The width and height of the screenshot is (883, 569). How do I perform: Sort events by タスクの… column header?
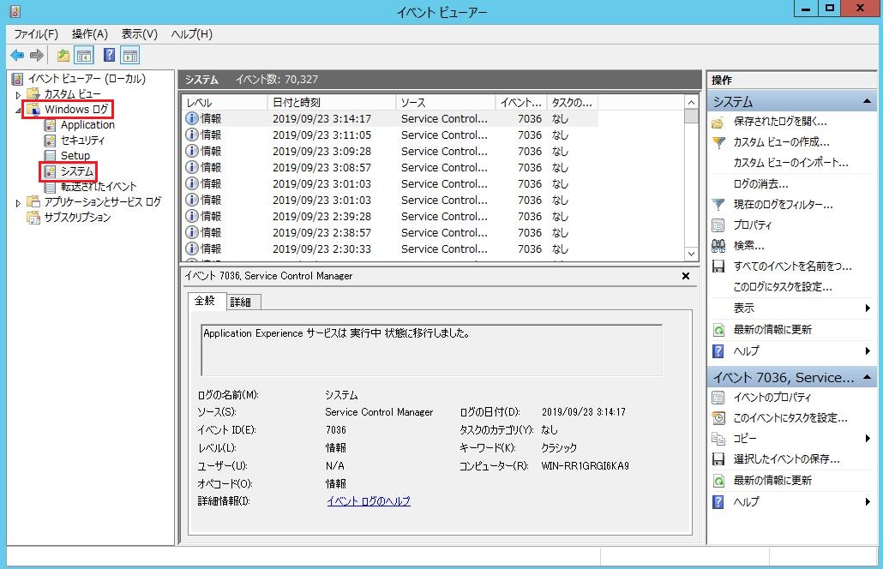click(572, 103)
